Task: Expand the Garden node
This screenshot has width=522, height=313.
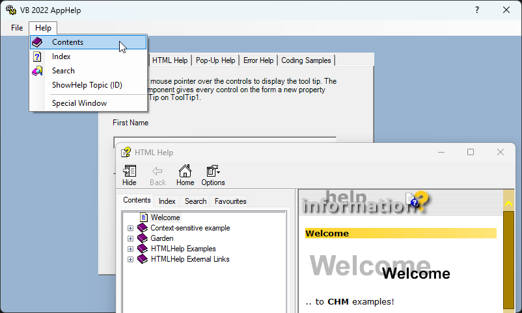Action: (130, 238)
